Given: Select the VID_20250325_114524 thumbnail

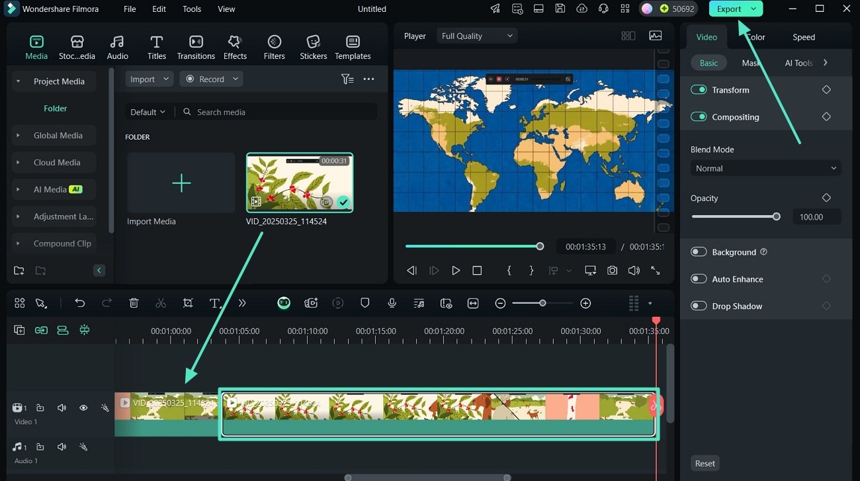Looking at the screenshot, I should point(300,183).
